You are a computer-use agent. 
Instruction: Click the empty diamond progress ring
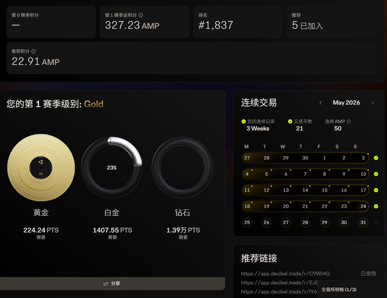click(182, 168)
